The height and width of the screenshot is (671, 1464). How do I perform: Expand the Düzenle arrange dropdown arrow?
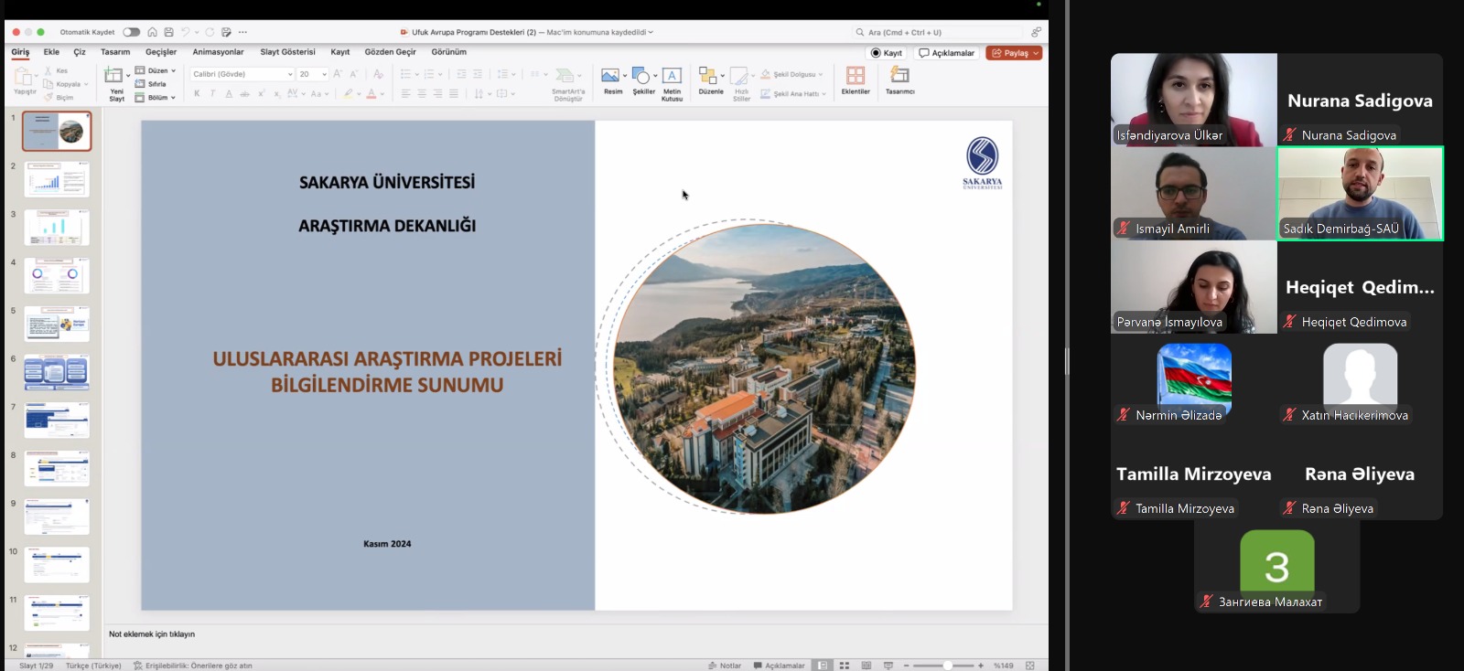pyautogui.click(x=723, y=76)
